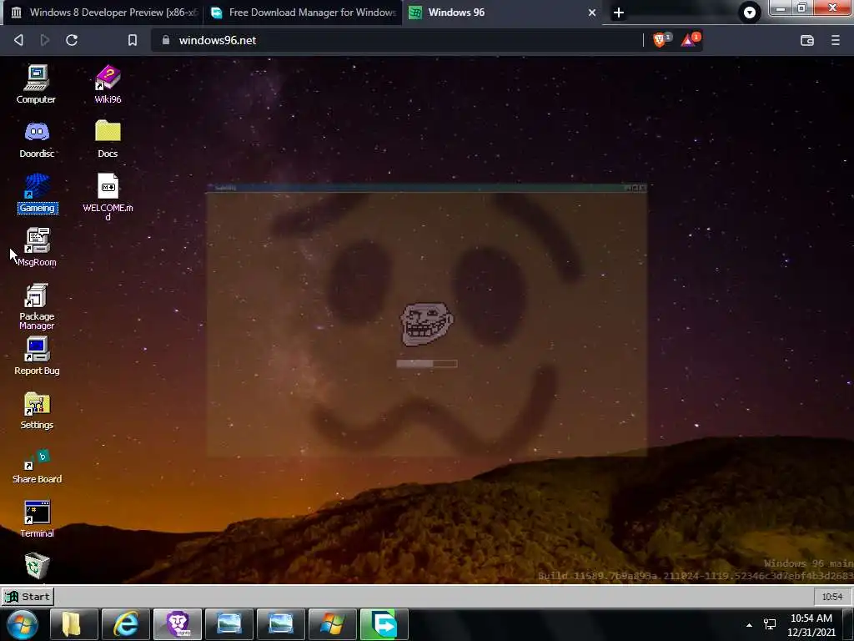Open the 10:54 AM date and time
This screenshot has width=854, height=641.
[811, 625]
